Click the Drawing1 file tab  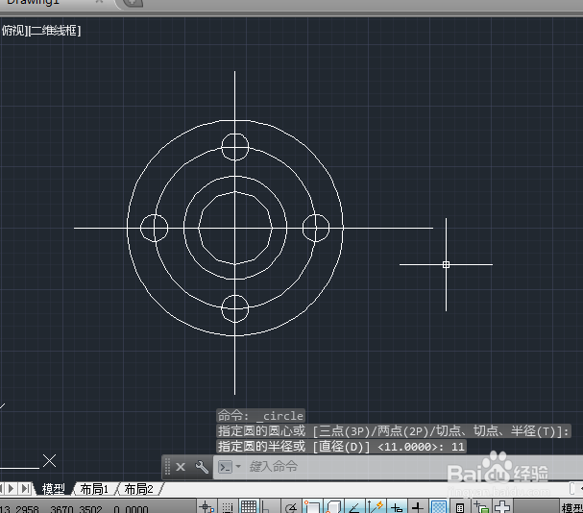pyautogui.click(x=34, y=2)
